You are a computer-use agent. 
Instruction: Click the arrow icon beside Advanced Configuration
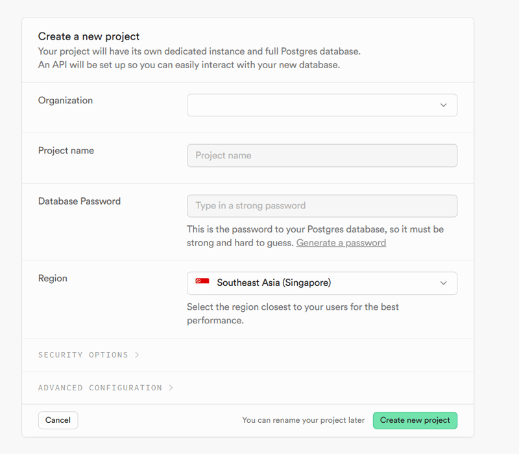[171, 388]
